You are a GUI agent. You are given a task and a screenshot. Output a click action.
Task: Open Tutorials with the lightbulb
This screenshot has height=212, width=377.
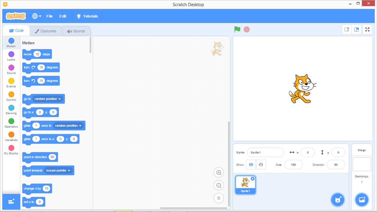click(x=87, y=16)
